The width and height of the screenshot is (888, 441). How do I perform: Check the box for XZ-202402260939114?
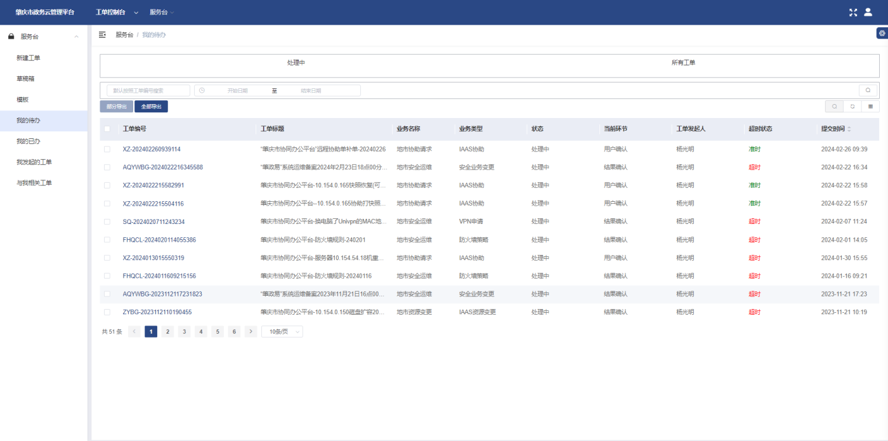click(x=107, y=149)
